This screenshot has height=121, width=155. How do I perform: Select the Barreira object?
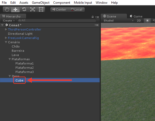(18, 51)
